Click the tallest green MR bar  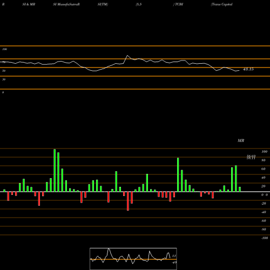tap(55, 170)
